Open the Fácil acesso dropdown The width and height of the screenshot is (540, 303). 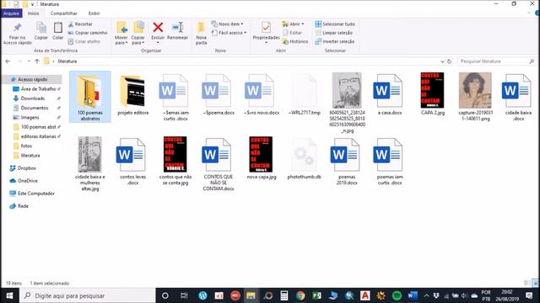[229, 33]
